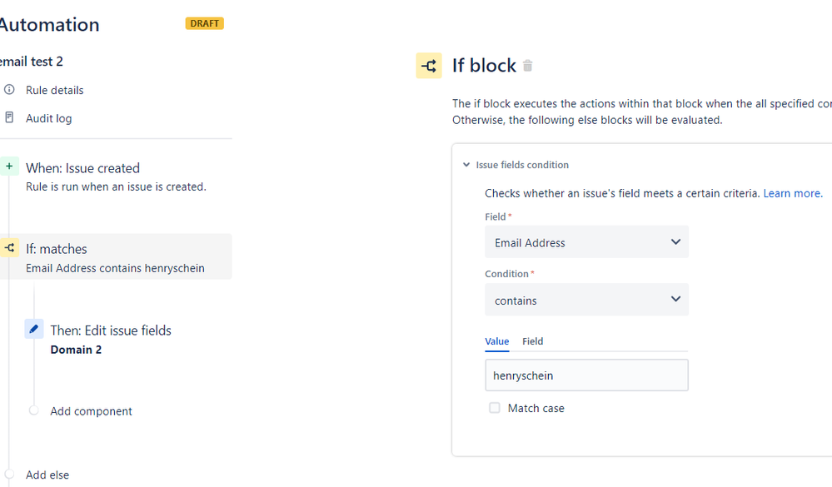Viewport: 832px width, 487px height.
Task: Select the When: Issue created trigger
Action: tap(82, 168)
